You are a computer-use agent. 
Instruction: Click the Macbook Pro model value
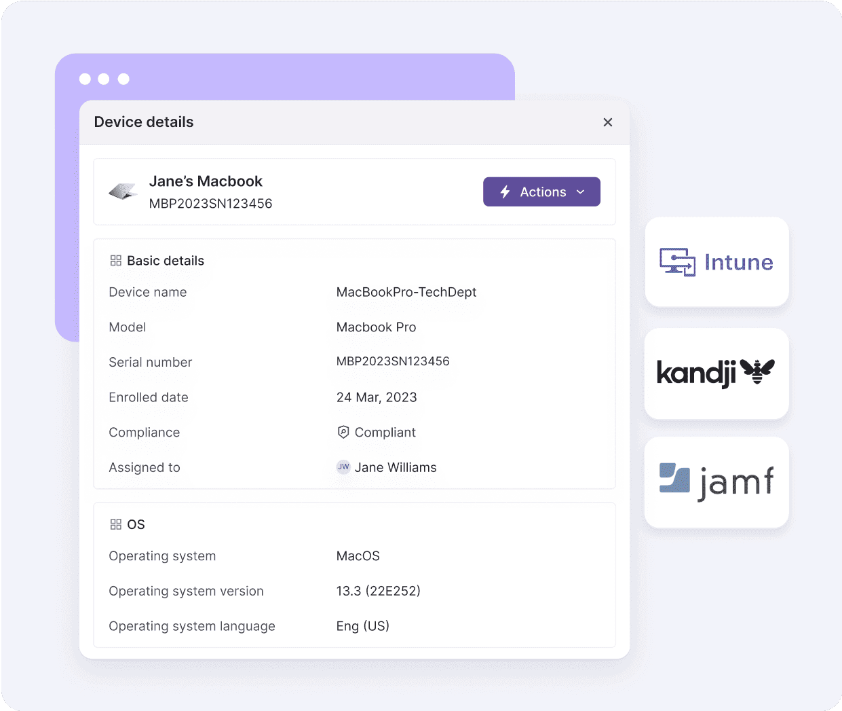pyautogui.click(x=377, y=327)
